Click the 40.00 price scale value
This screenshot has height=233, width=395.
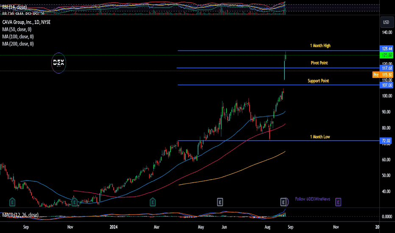pos(386,191)
